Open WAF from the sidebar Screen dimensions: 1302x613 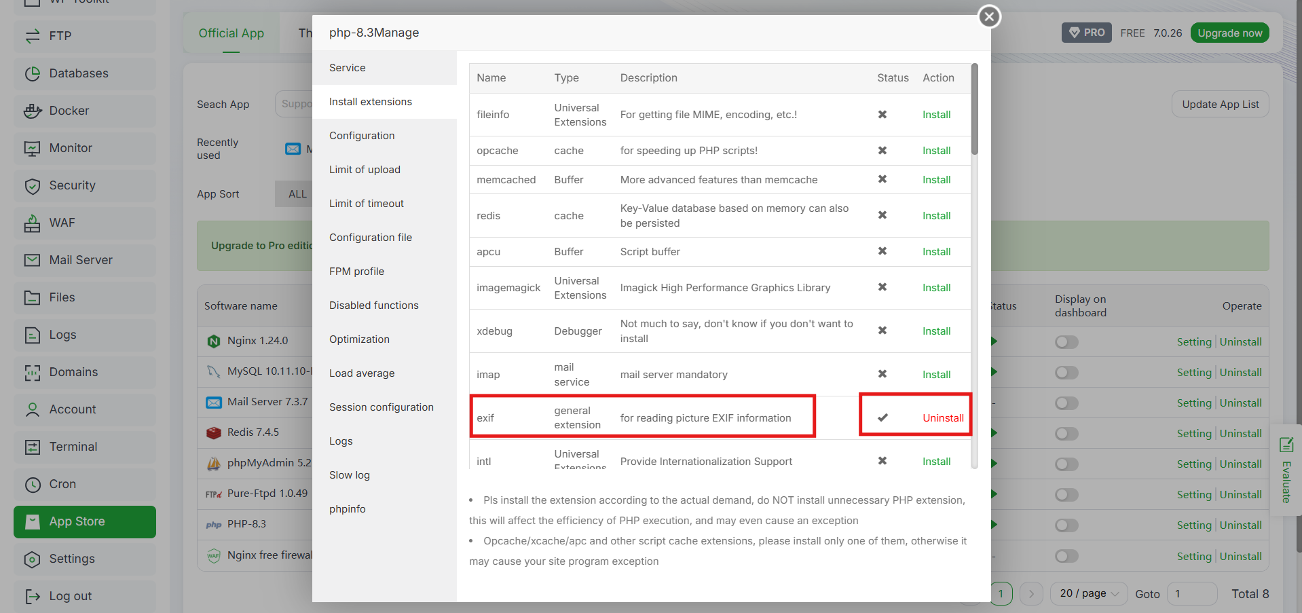[x=85, y=223]
